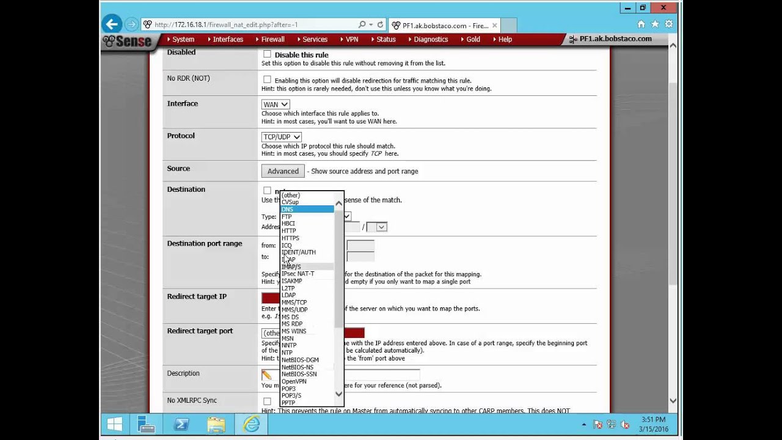Launch PowerShell from the taskbar

tap(181, 424)
